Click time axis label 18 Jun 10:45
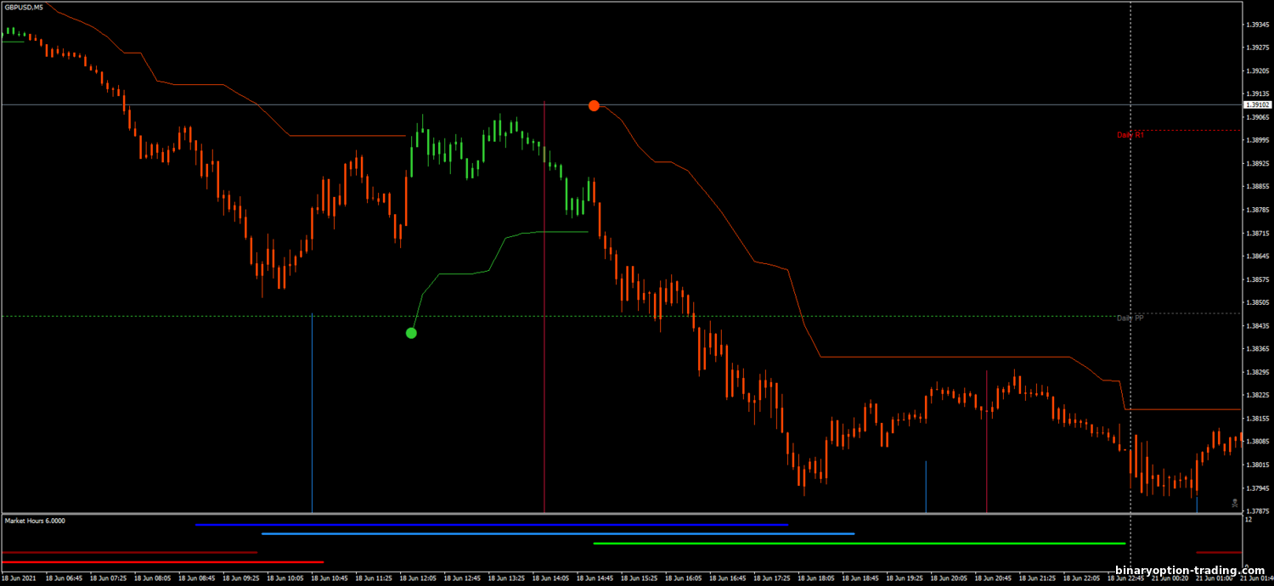Screen dimensions: 1274x586 tap(330, 578)
